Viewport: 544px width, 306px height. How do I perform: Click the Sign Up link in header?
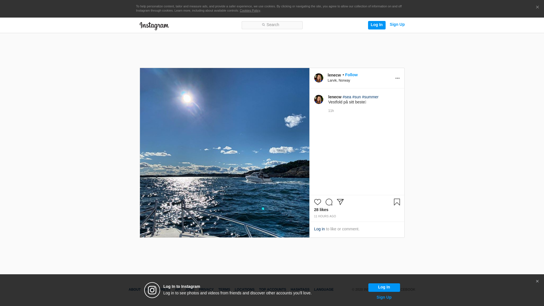397,25
